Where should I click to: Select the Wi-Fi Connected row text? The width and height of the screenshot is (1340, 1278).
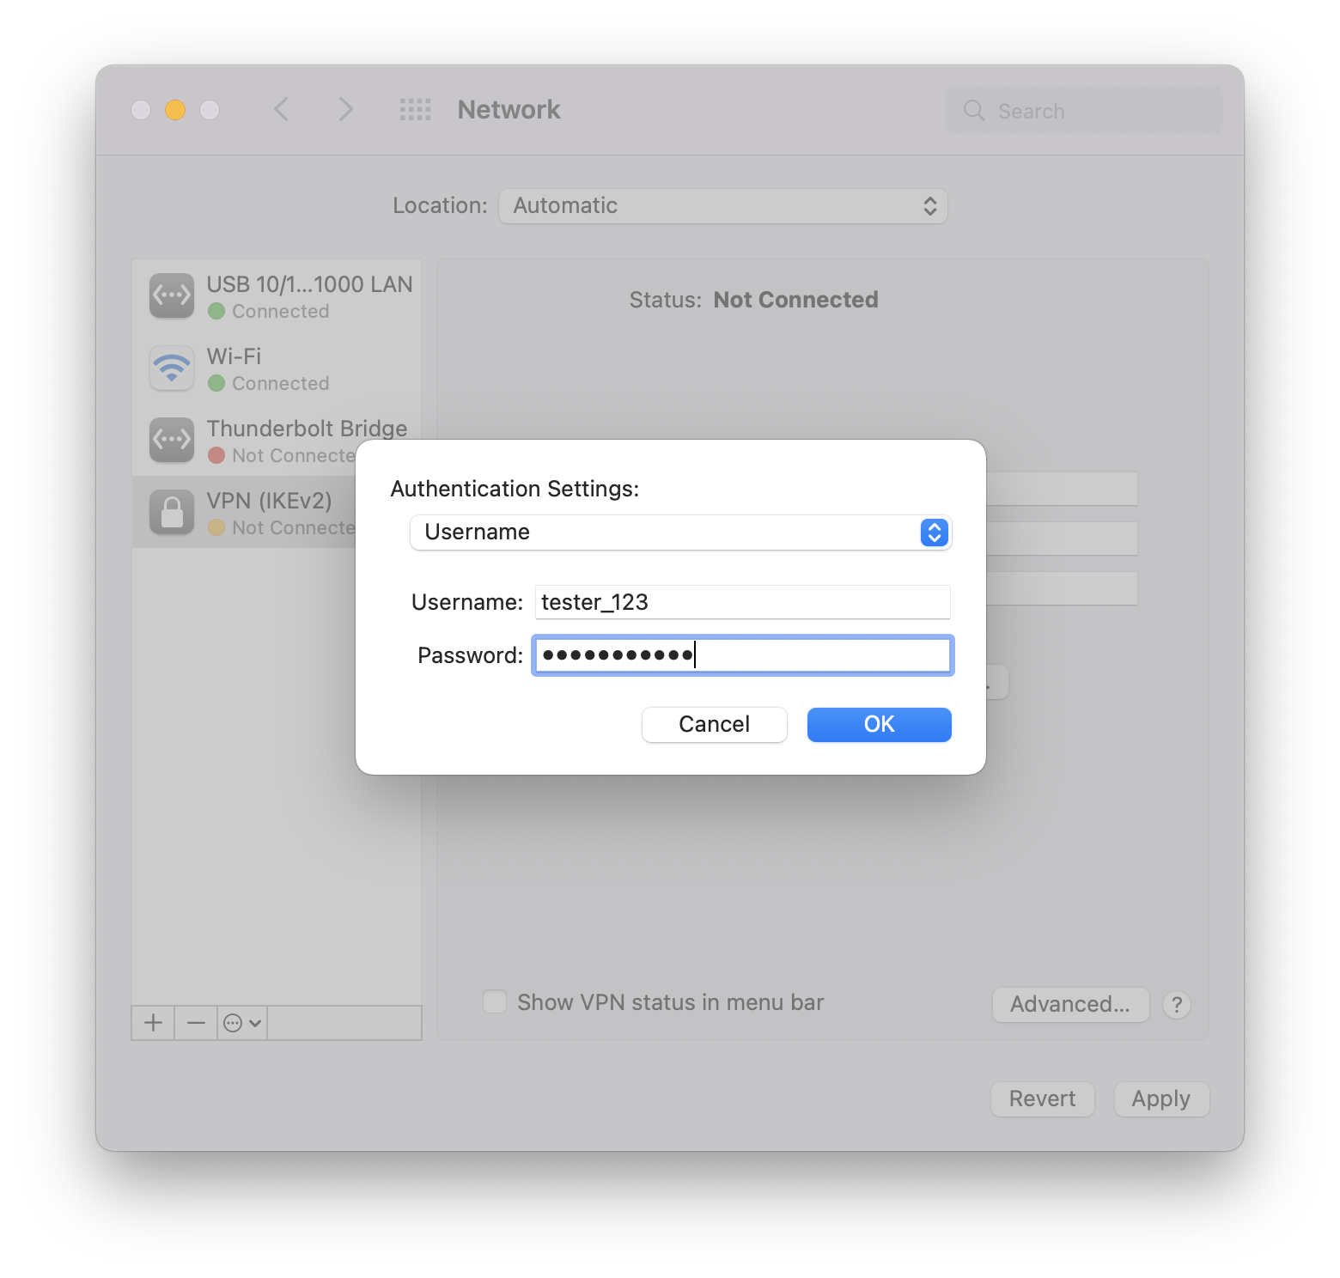pyautogui.click(x=280, y=383)
